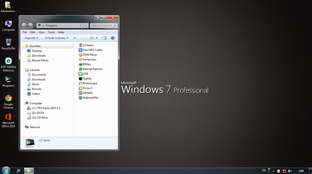Select the WebcamMax shortcut
The width and height of the screenshot is (312, 174).
point(88,98)
